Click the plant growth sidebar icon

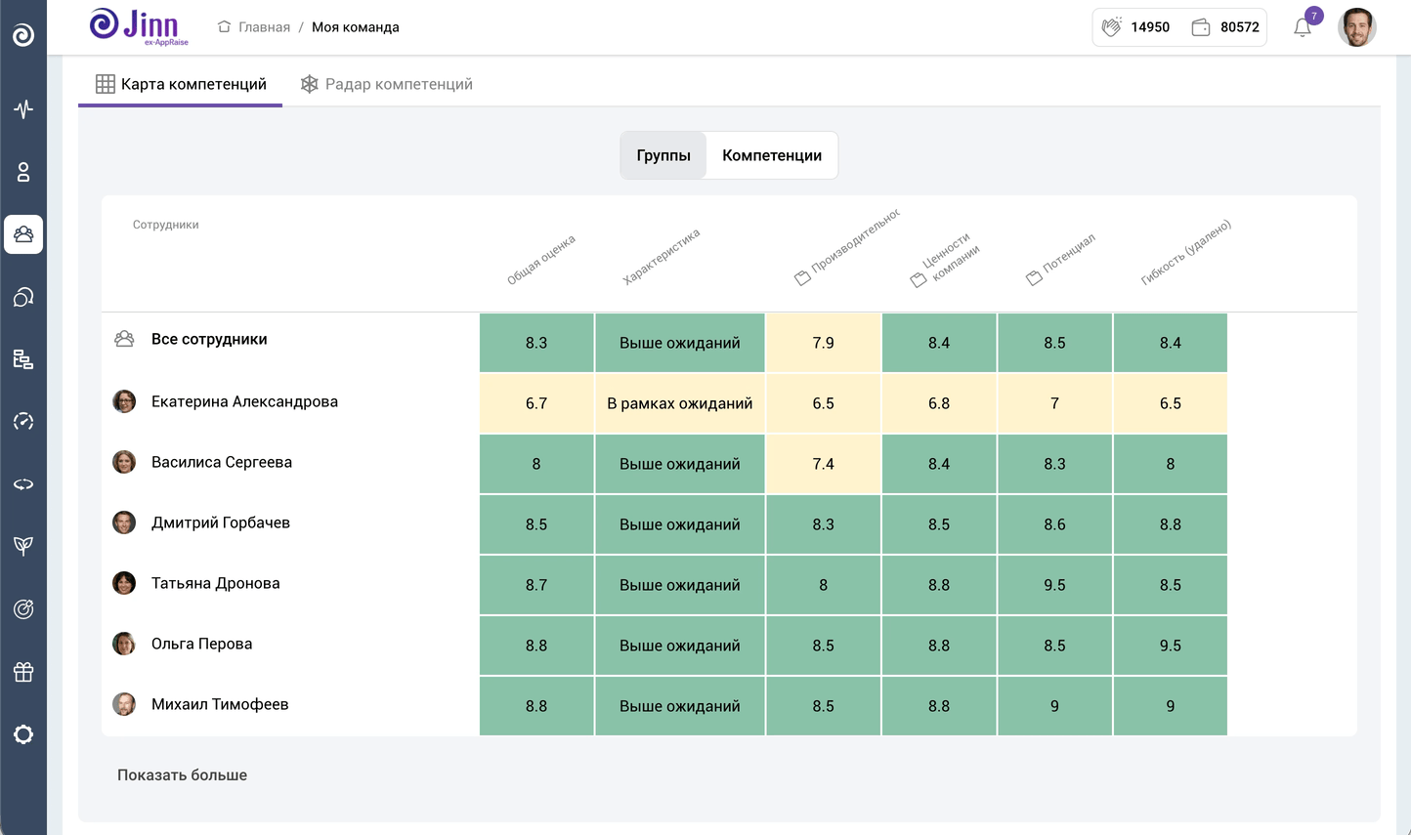(23, 546)
